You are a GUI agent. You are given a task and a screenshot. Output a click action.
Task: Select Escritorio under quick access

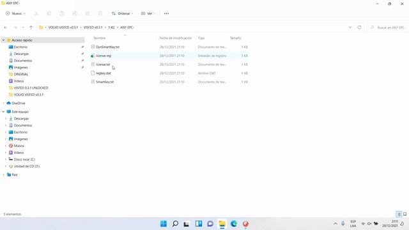(20, 47)
